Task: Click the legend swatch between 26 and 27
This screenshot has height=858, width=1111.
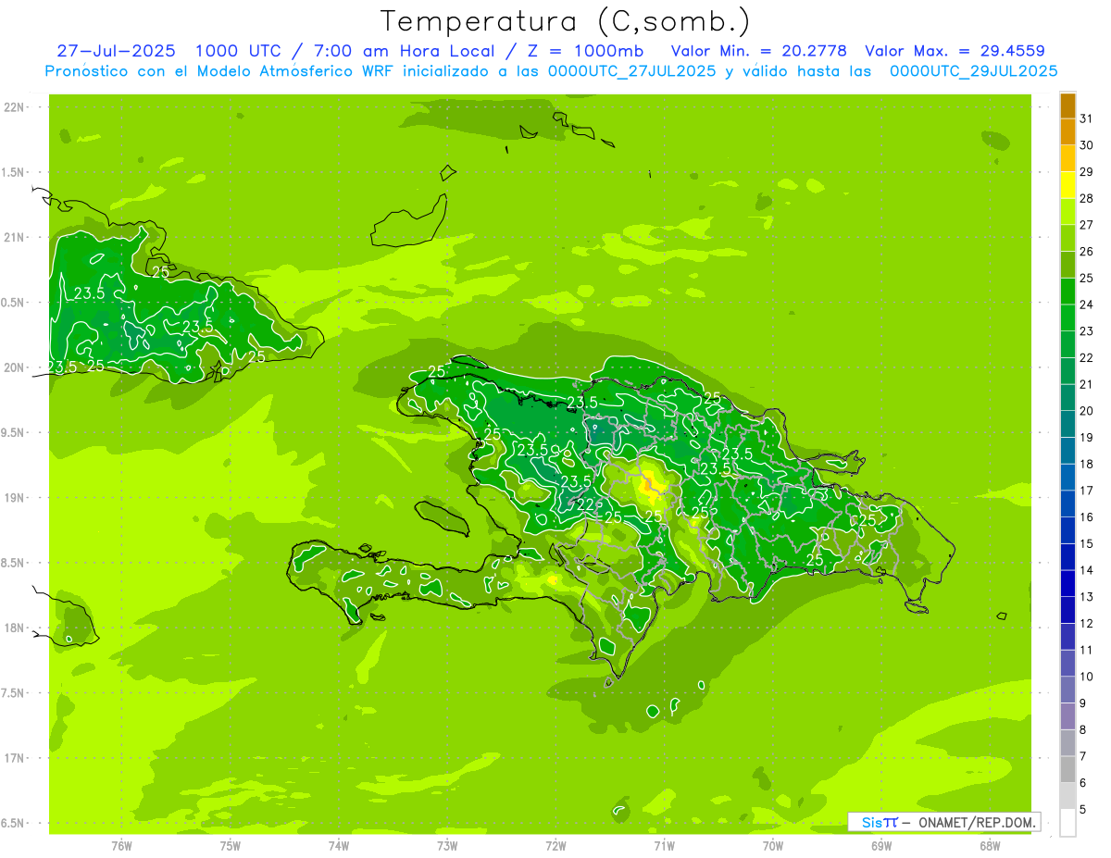Action: [x=1067, y=238]
